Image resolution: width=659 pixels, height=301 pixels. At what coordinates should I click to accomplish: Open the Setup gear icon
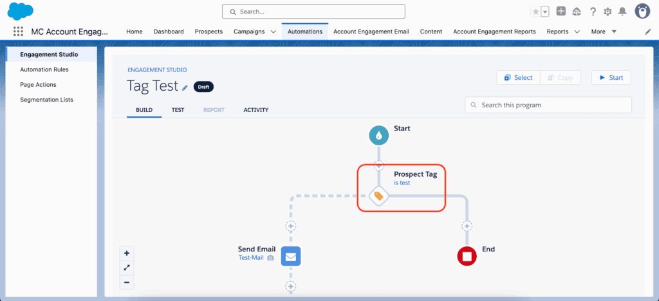[608, 12]
